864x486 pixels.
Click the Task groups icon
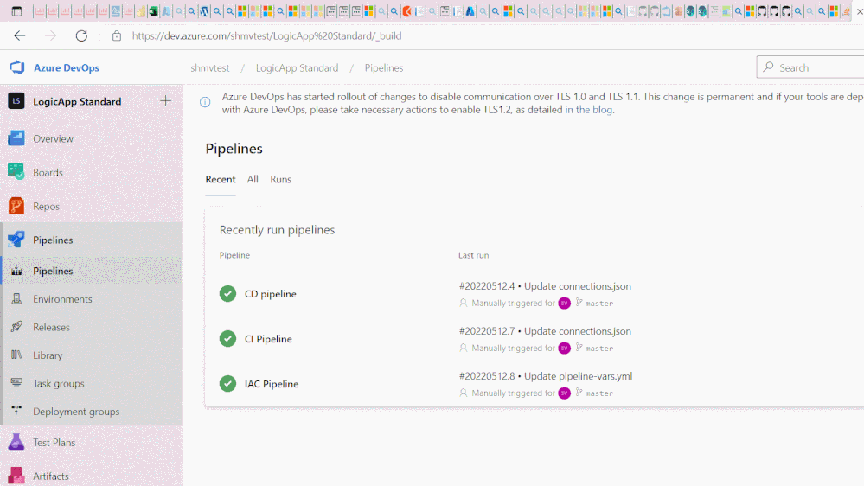click(x=16, y=383)
